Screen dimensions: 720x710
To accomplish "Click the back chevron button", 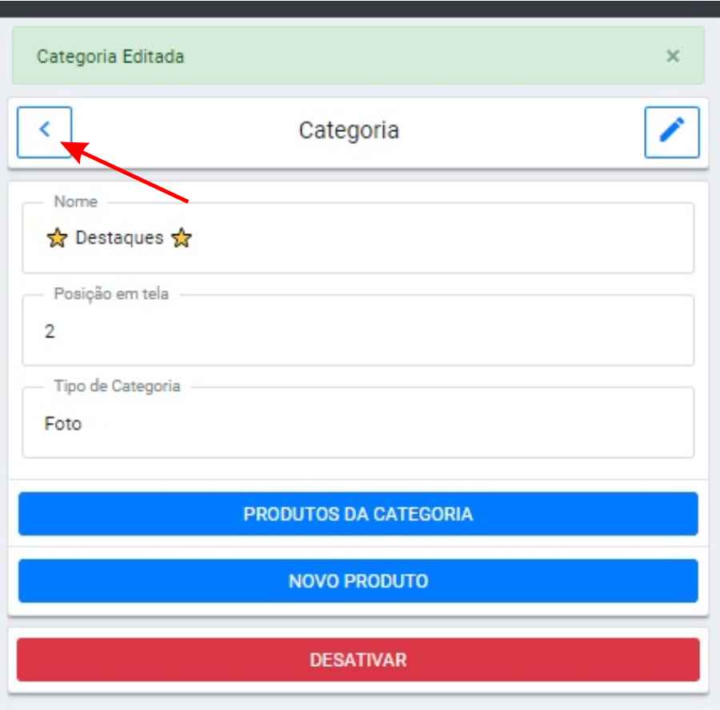I will 45,132.
